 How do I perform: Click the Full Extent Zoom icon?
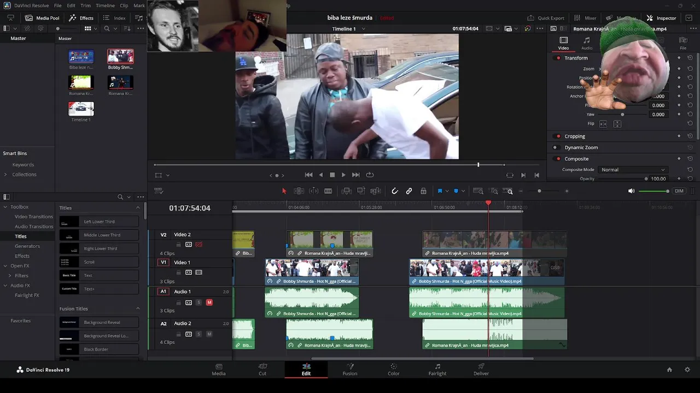(x=478, y=191)
